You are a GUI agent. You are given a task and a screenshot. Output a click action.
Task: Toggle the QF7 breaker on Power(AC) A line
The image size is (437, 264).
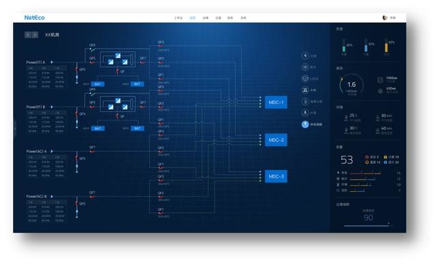(92, 151)
